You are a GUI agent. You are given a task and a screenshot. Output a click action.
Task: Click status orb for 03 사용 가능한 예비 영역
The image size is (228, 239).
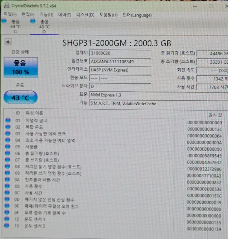coord(8,134)
